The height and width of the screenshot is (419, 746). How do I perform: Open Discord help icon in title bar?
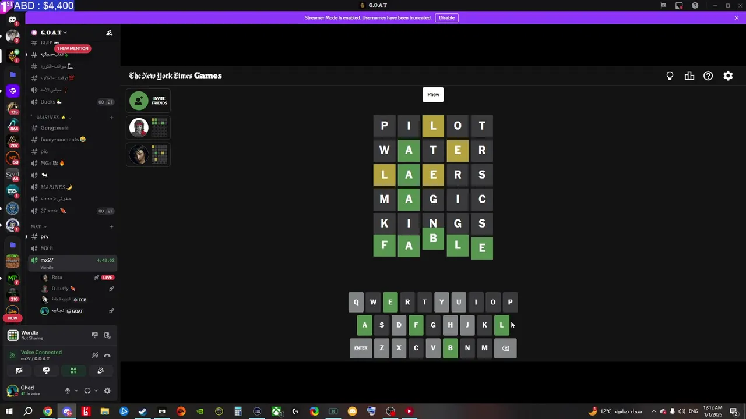pyautogui.click(x=695, y=5)
